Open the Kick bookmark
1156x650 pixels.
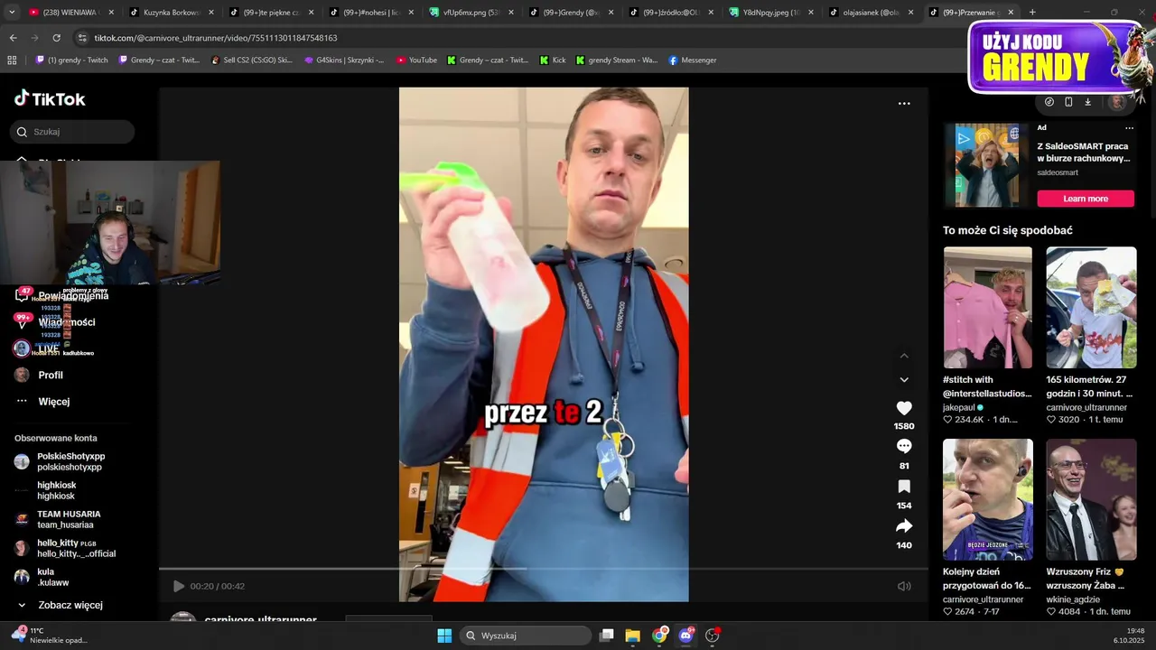[553, 60]
